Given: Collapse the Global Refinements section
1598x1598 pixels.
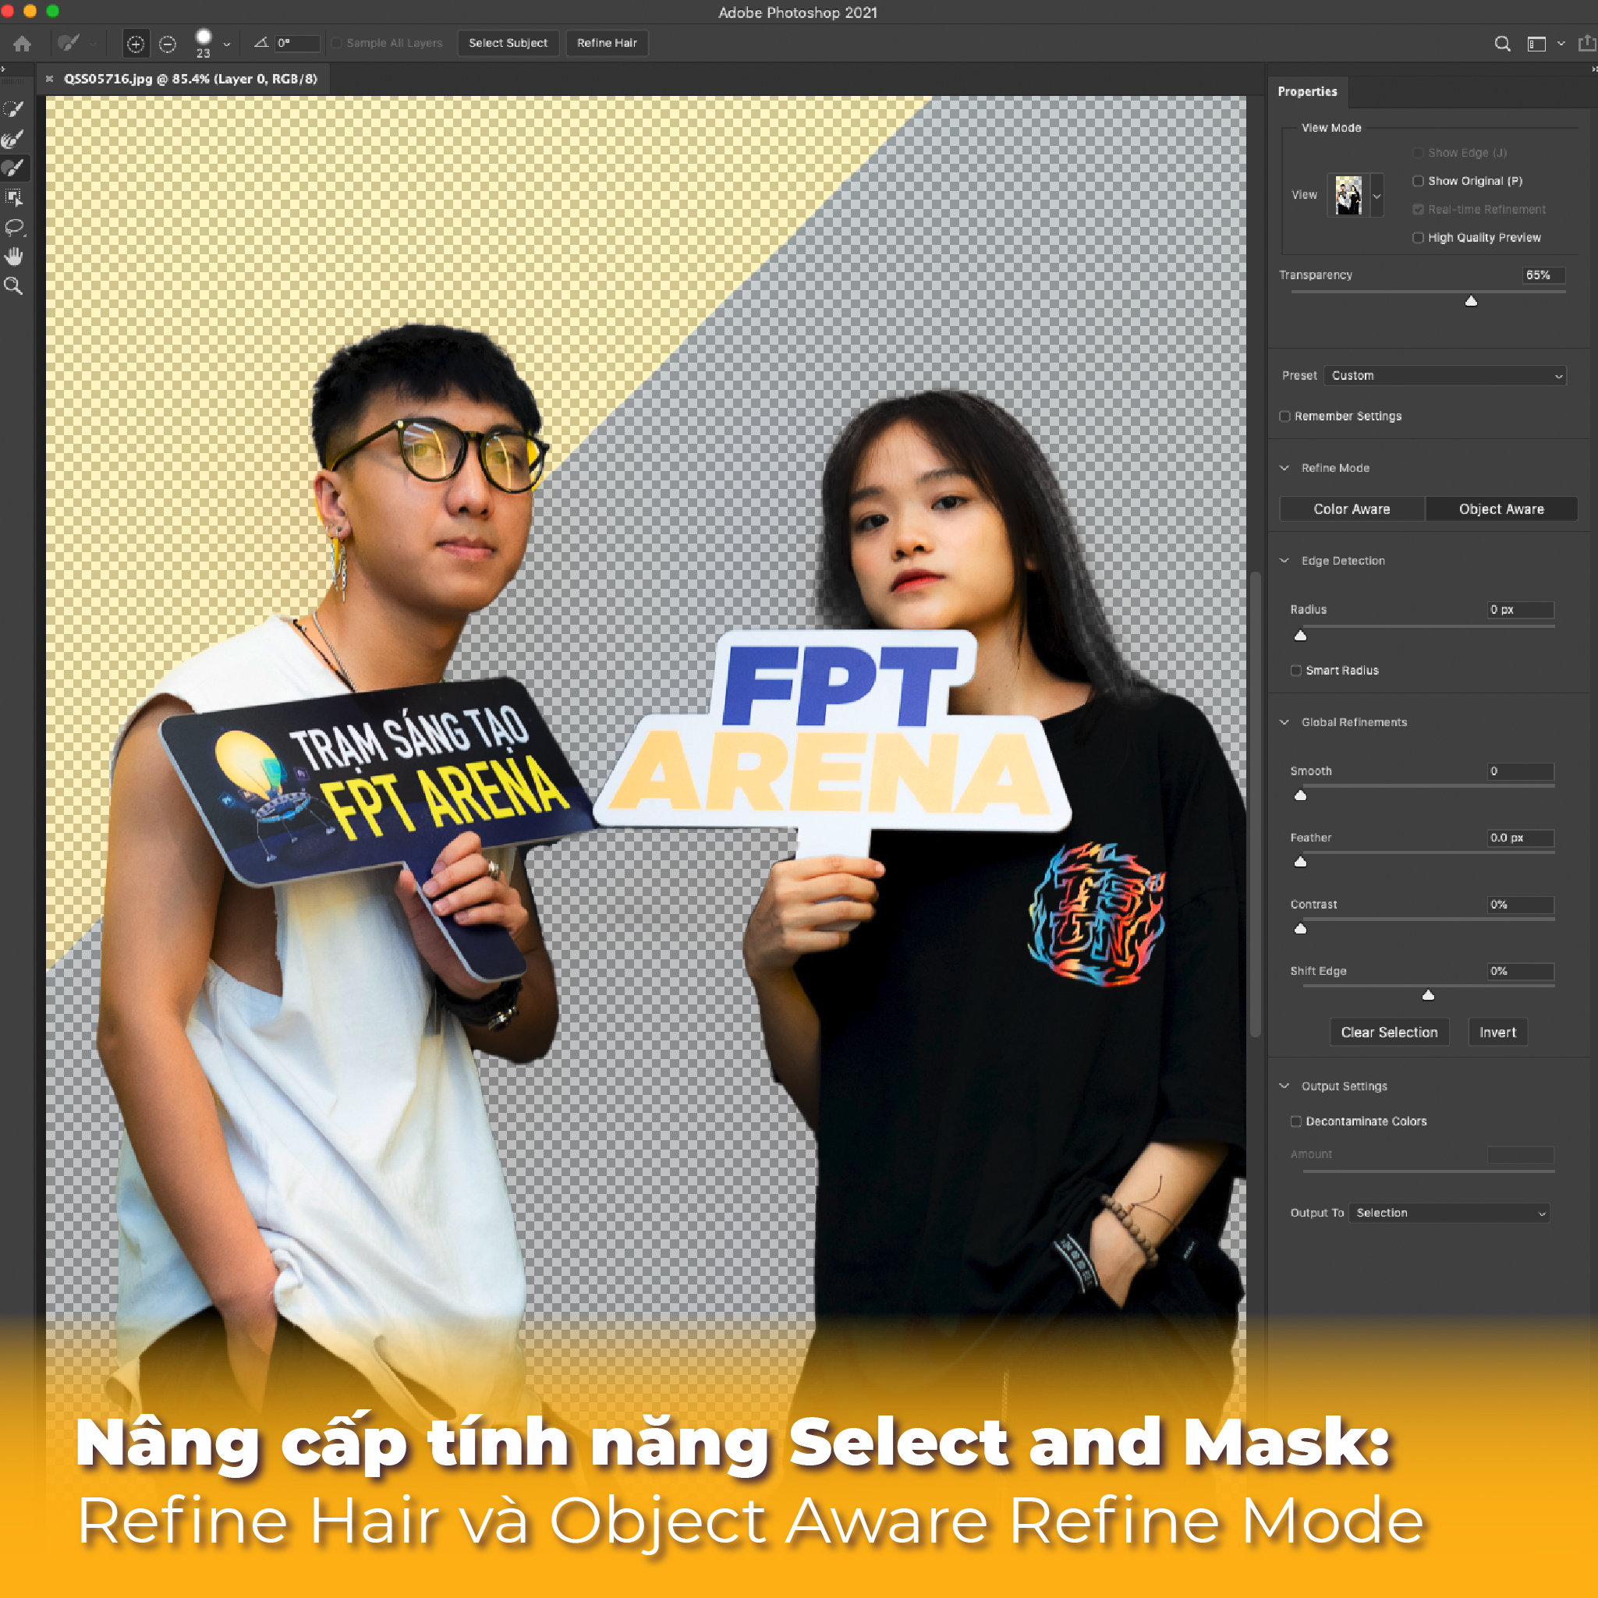Looking at the screenshot, I should pyautogui.click(x=1284, y=722).
